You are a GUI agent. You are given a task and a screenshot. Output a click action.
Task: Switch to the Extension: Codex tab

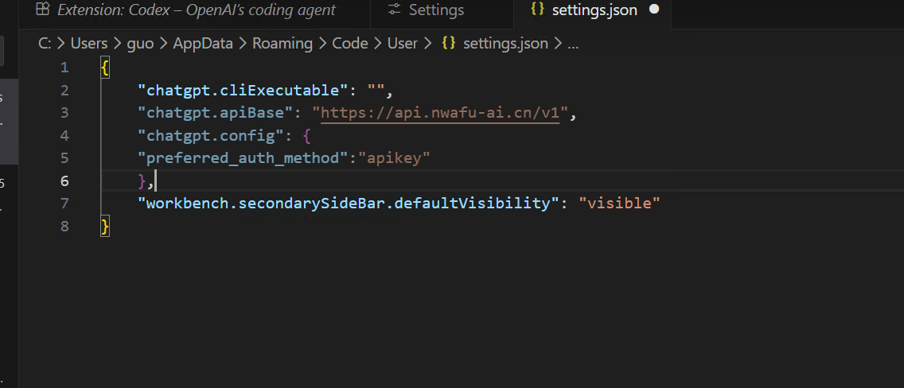196,10
